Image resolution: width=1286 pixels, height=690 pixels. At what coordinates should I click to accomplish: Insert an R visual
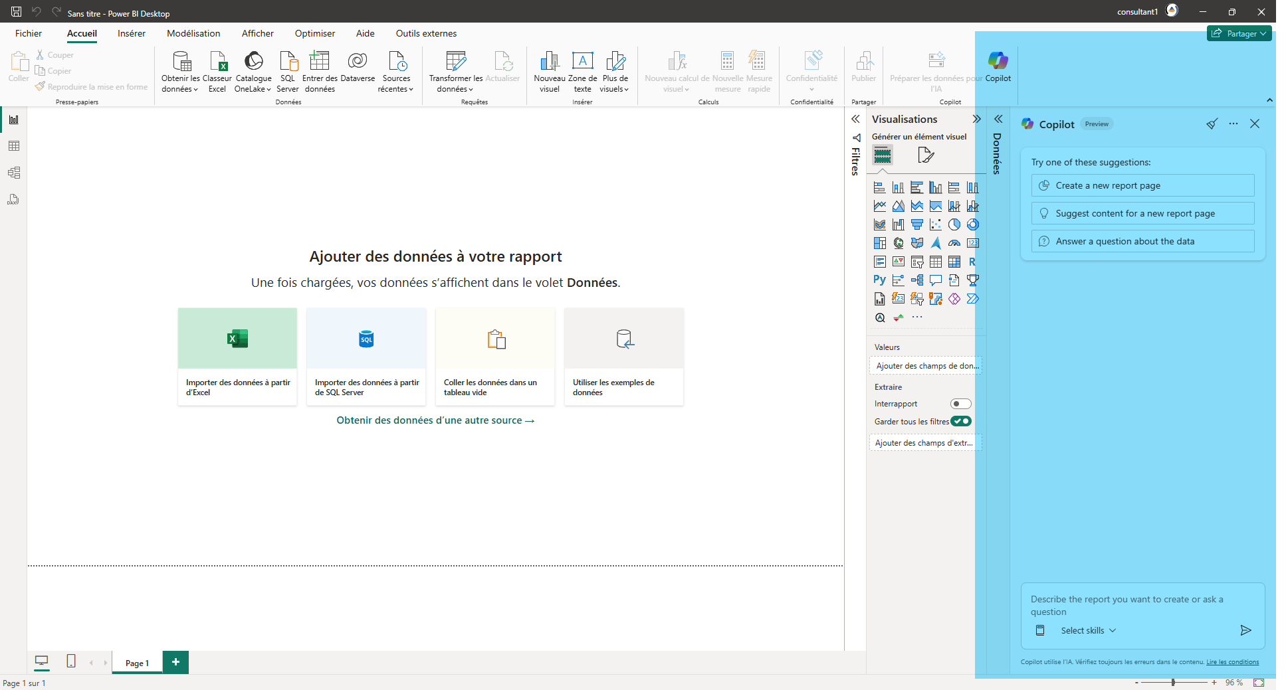[973, 262]
